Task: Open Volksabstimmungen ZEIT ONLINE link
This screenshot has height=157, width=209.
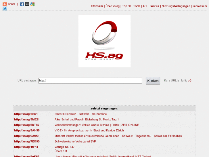Action: point(97,125)
